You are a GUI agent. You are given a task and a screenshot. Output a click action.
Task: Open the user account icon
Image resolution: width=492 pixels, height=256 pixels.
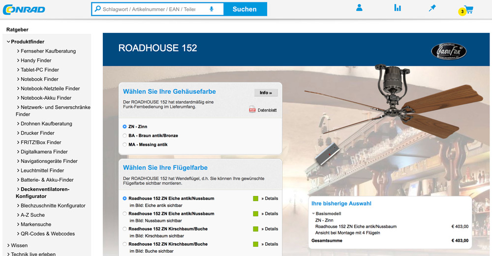pos(359,8)
